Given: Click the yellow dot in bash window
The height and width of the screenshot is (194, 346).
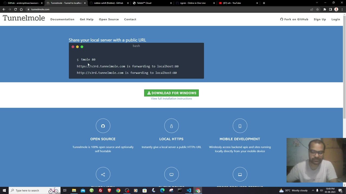Looking at the screenshot, I should 77,47.
